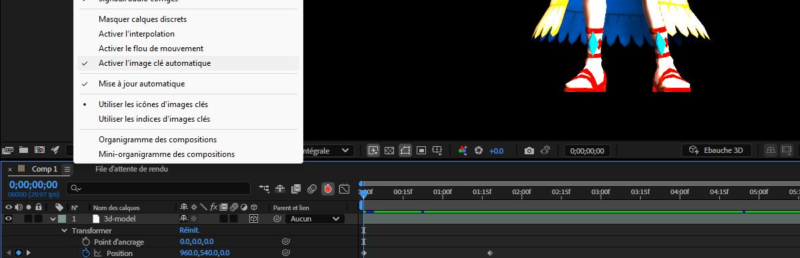
Task: Adjust exposure value +0.0
Action: (497, 151)
